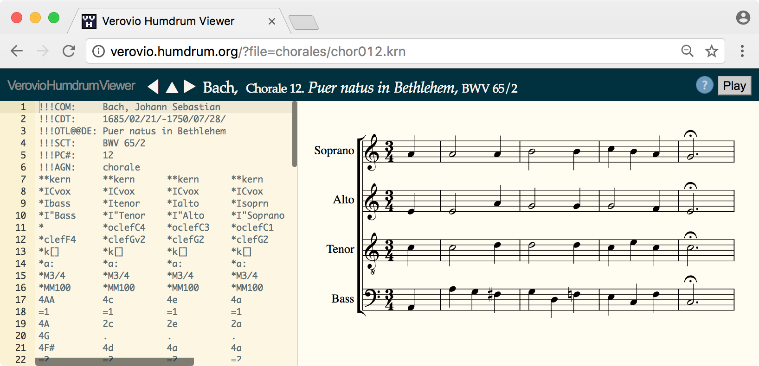The image size is (759, 366).
Task: Click the Play button
Action: tap(734, 86)
